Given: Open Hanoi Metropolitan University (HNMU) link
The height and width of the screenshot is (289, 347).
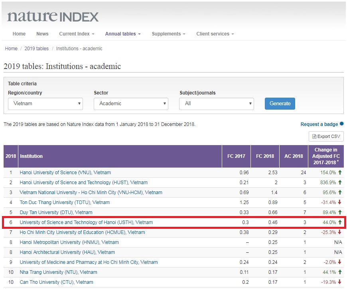Looking at the screenshot, I should 69,242.
